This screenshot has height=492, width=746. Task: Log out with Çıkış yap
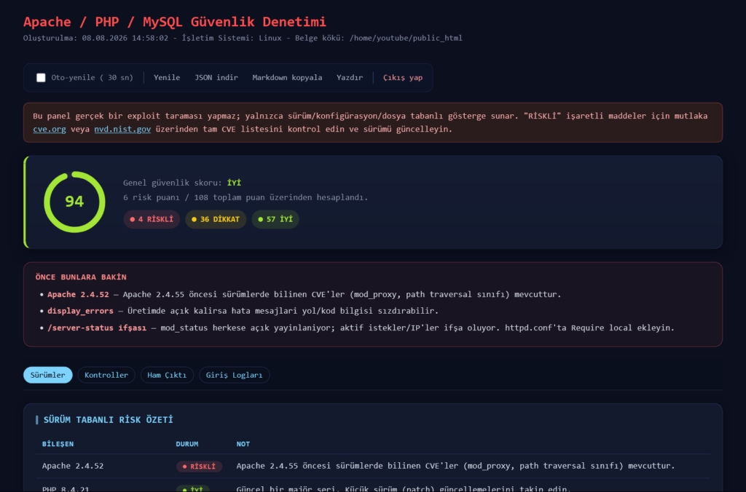(402, 77)
